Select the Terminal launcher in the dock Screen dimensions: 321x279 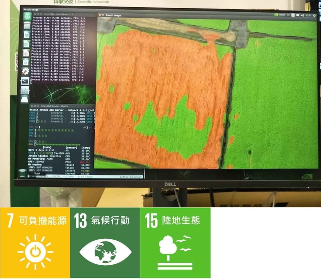pos(25,81)
